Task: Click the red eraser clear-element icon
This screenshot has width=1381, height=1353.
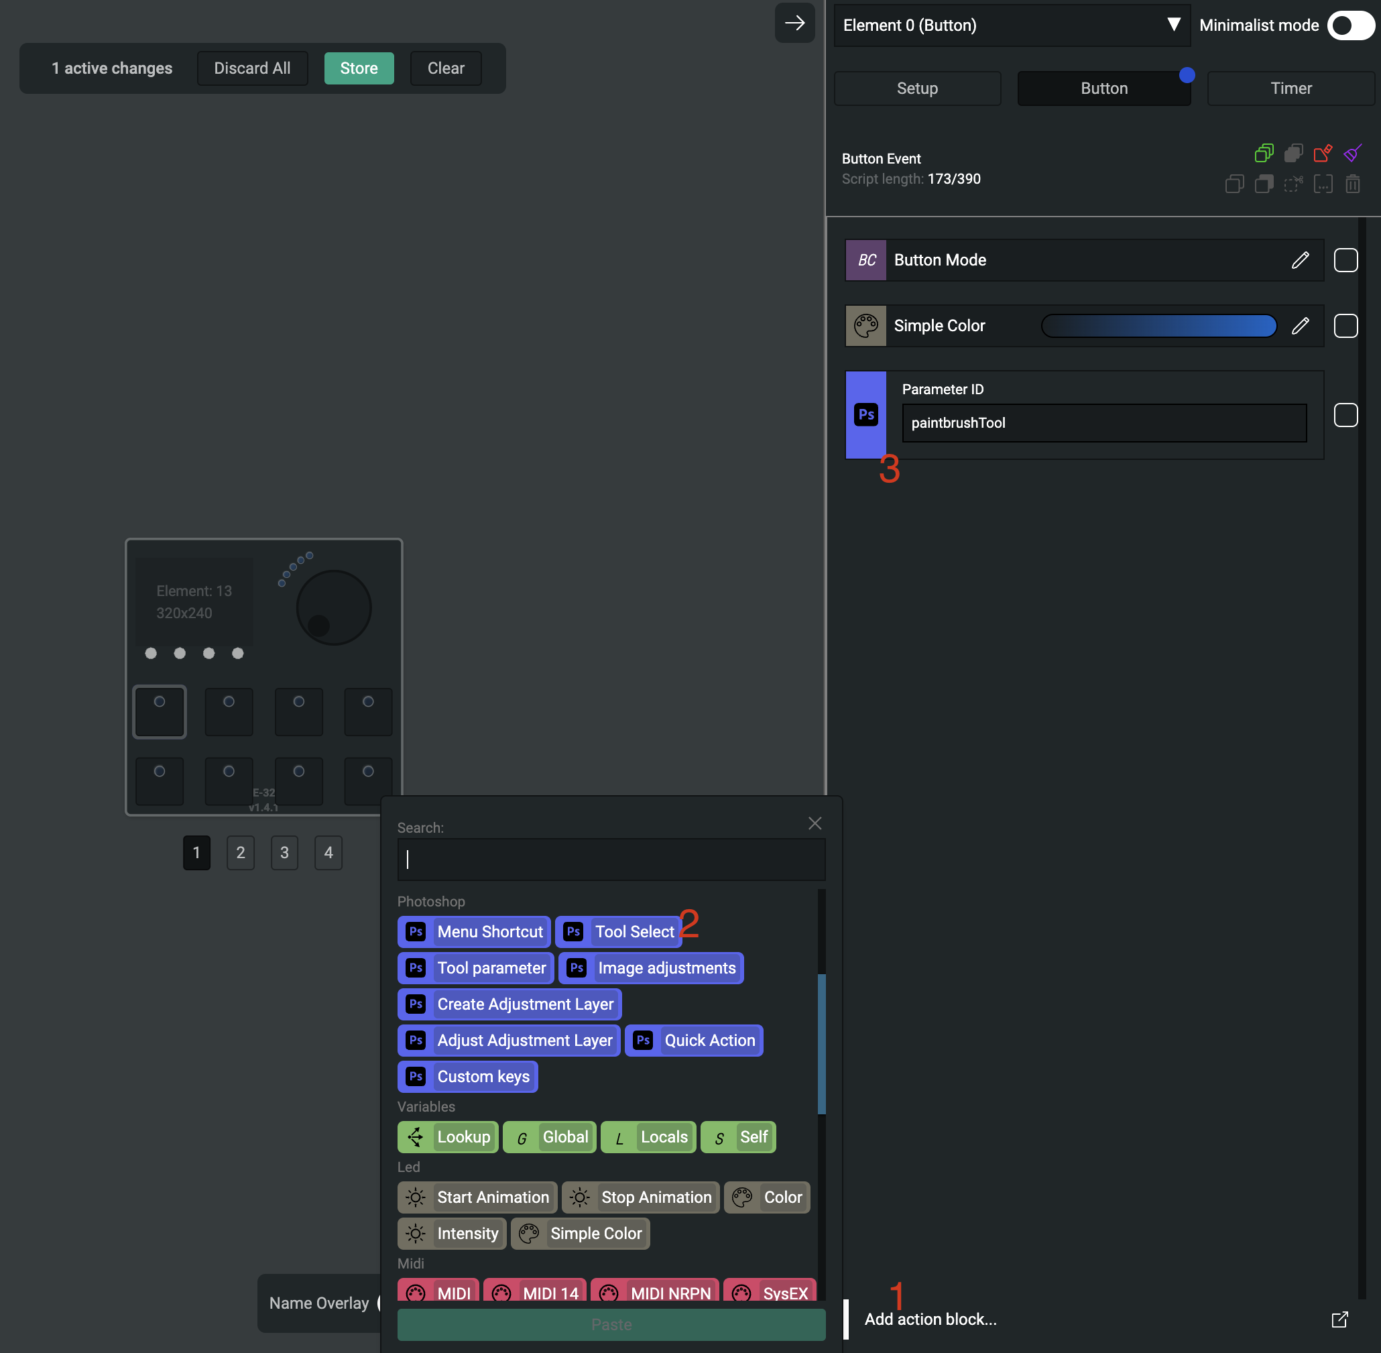Action: pyautogui.click(x=1322, y=153)
